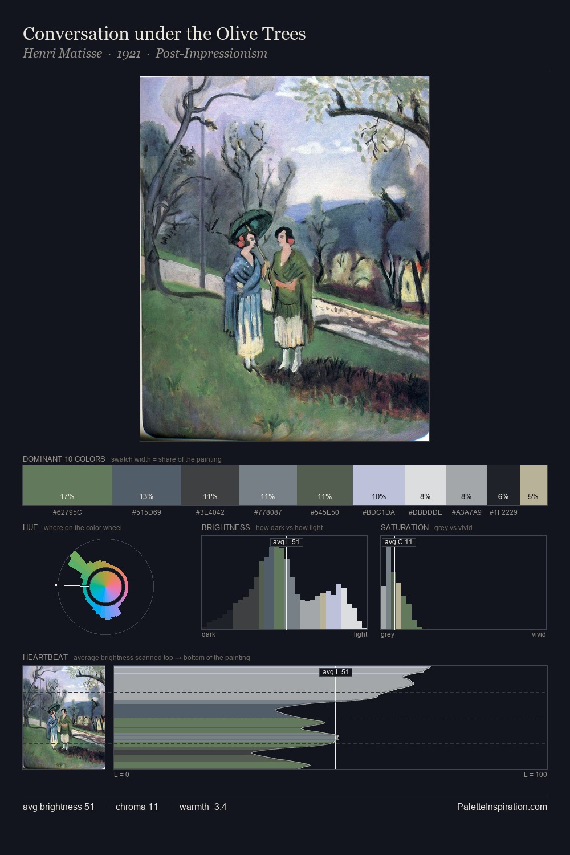Pick the grey #778087 swatch

click(268, 485)
